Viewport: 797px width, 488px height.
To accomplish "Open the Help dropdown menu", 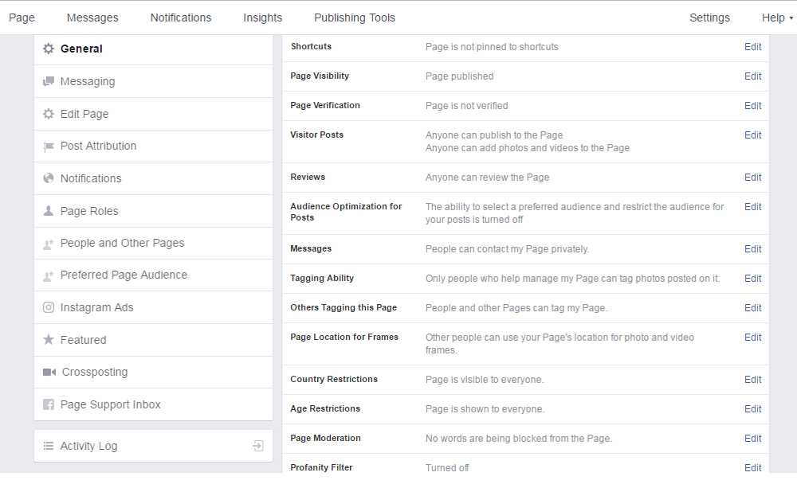I will tap(776, 18).
